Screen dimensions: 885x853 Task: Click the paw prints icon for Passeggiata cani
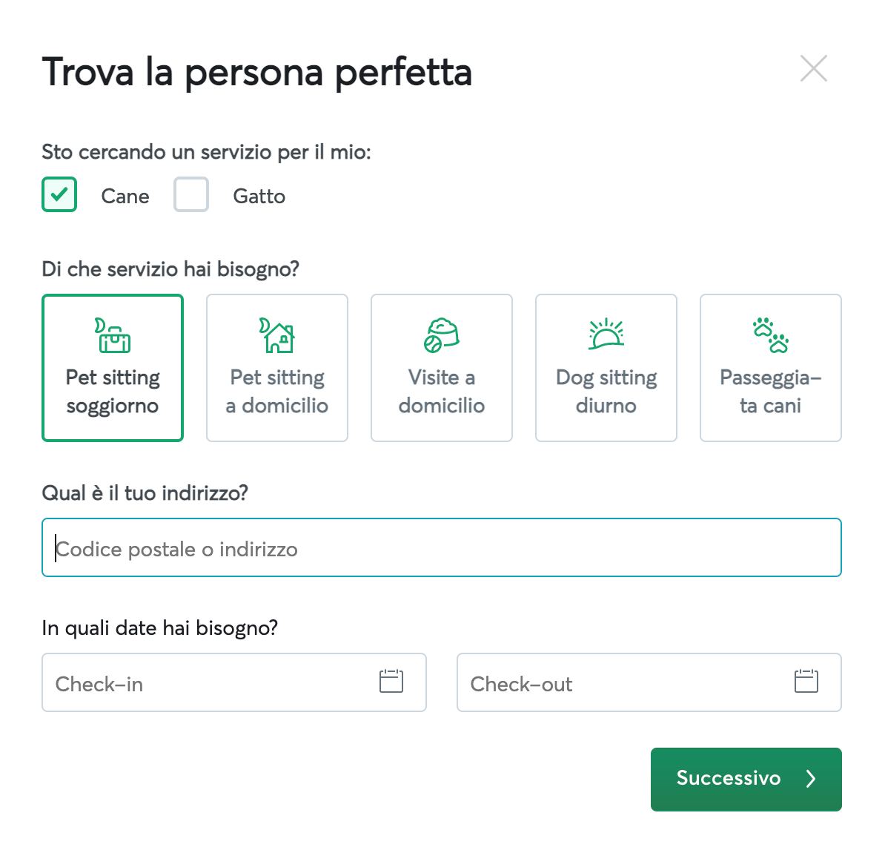tap(770, 335)
